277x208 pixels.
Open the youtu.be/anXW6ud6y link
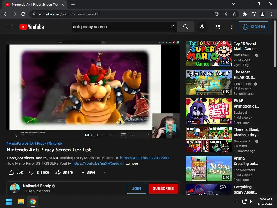tap(98, 163)
